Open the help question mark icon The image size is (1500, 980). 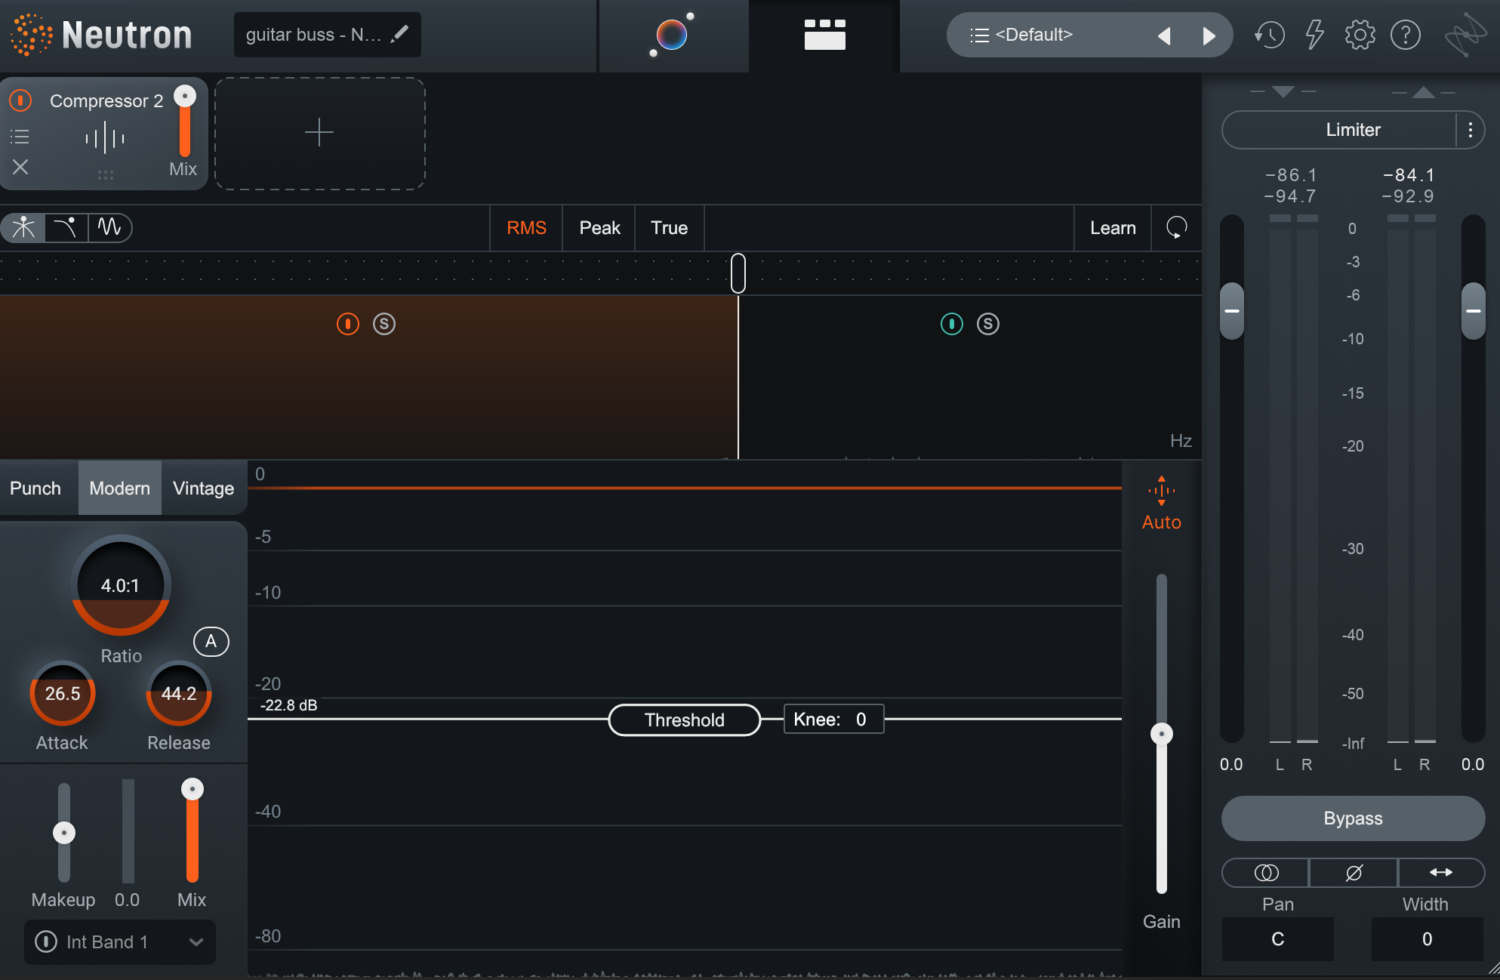1406,35
